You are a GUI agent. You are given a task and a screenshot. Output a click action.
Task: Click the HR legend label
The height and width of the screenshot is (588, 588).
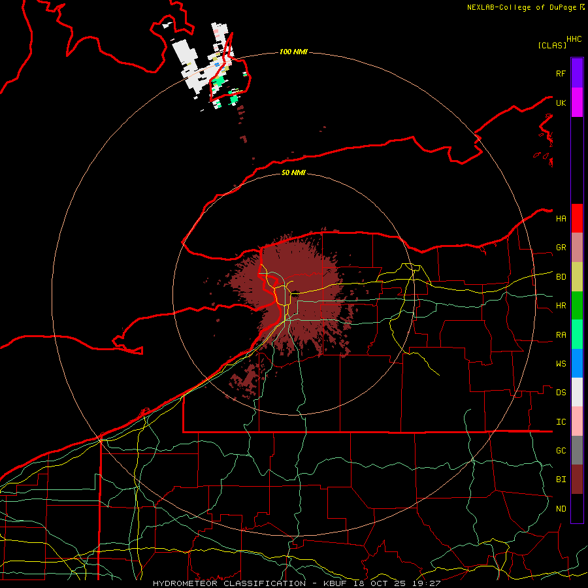point(561,306)
